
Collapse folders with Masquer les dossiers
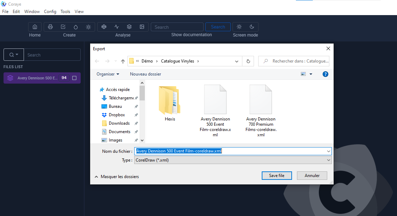pyautogui.click(x=117, y=177)
